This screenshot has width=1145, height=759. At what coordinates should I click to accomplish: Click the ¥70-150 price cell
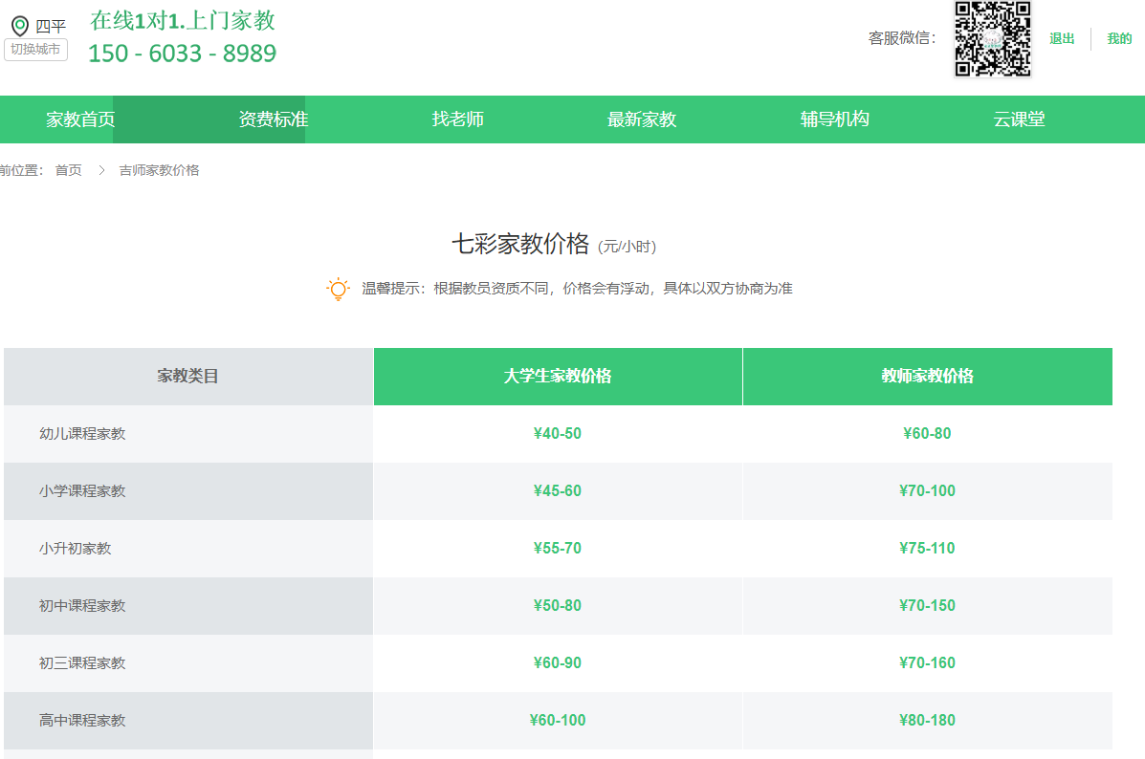pyautogui.click(x=928, y=606)
